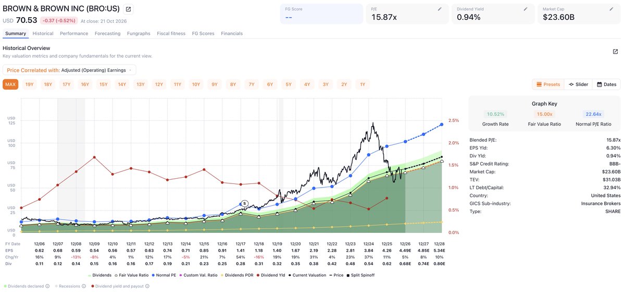625x297 pixels.
Task: Switch to the Slider range mode
Action: point(579,84)
